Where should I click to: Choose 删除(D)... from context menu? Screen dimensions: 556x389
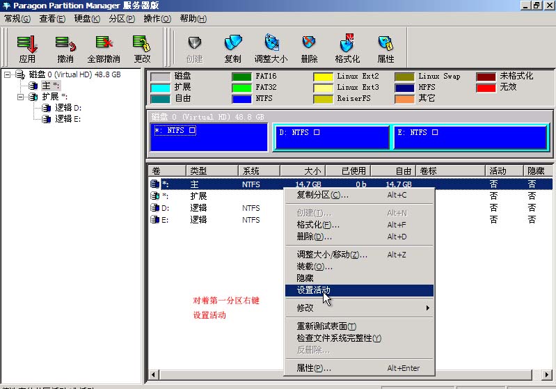tap(359, 237)
